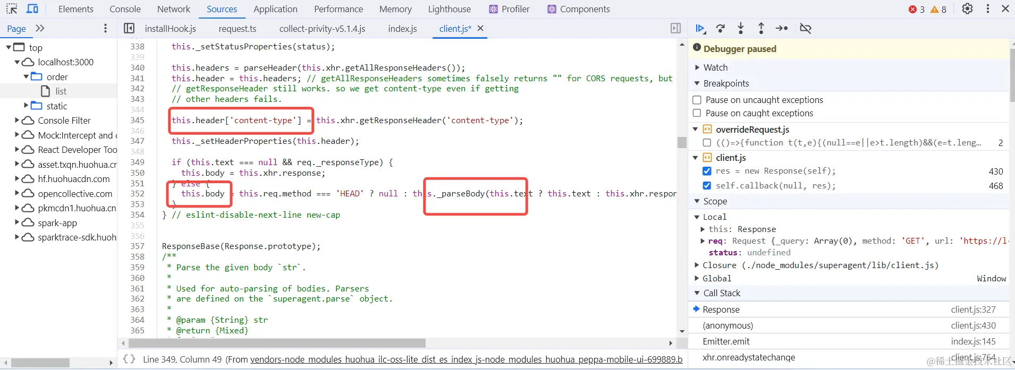This screenshot has height=370, width=1015.
Task: Activate the inspect element picker icon
Action: pos(12,9)
